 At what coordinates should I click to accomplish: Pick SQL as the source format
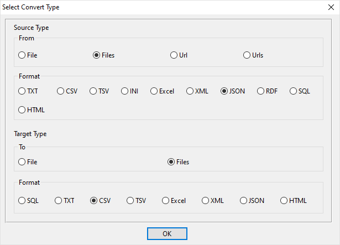coord(293,91)
